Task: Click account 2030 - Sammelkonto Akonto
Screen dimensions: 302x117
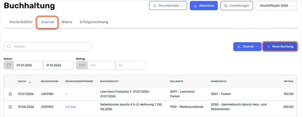Action: [239, 107]
